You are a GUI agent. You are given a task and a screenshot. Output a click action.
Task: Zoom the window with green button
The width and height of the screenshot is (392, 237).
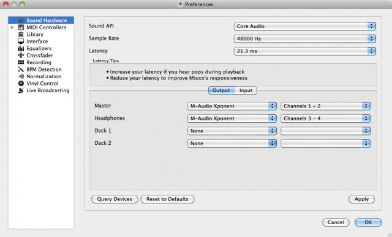pyautogui.click(x=22, y=4)
